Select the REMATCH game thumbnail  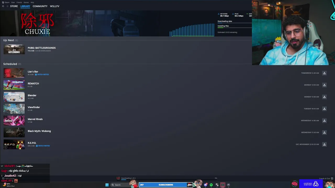[x=14, y=85]
